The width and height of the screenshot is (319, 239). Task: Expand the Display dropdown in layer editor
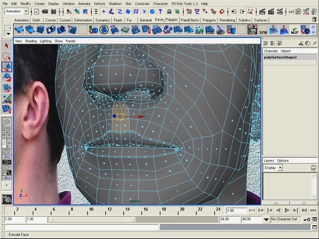273,168
